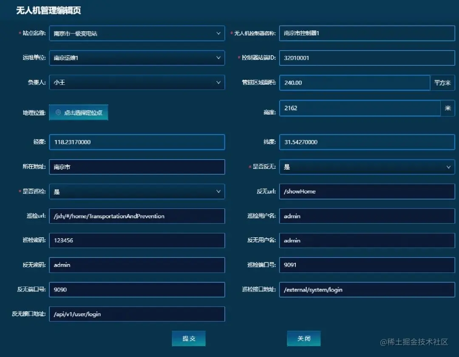Click the 巡检密码 field 123456
Viewport: 459px width, 357px height.
(x=137, y=240)
